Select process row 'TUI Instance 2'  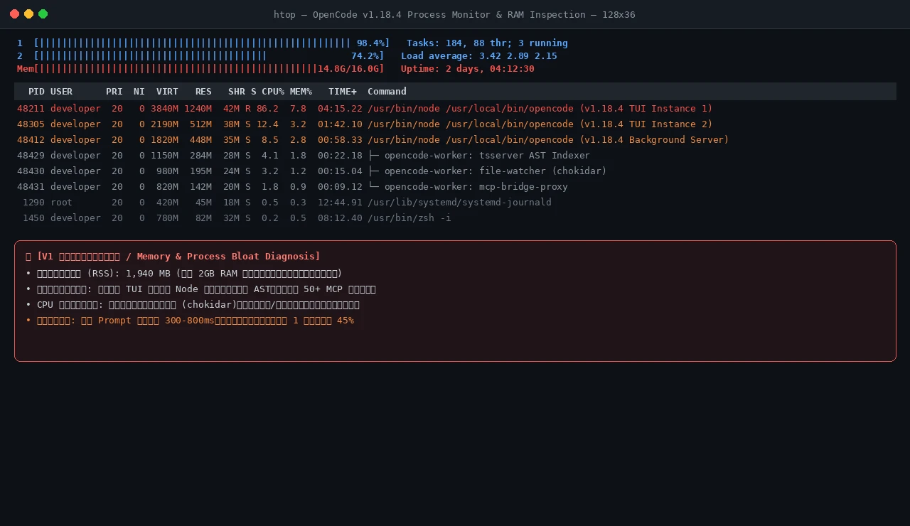(x=455, y=124)
